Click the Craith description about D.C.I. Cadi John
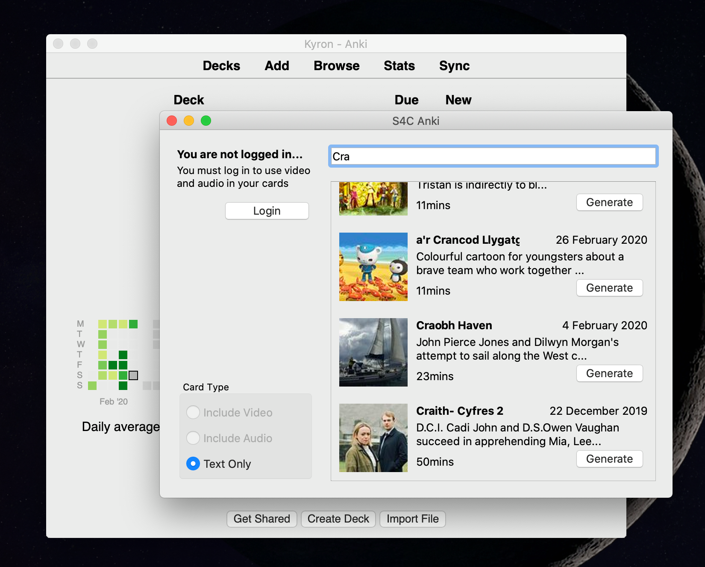Viewport: 705px width, 567px height. click(518, 434)
